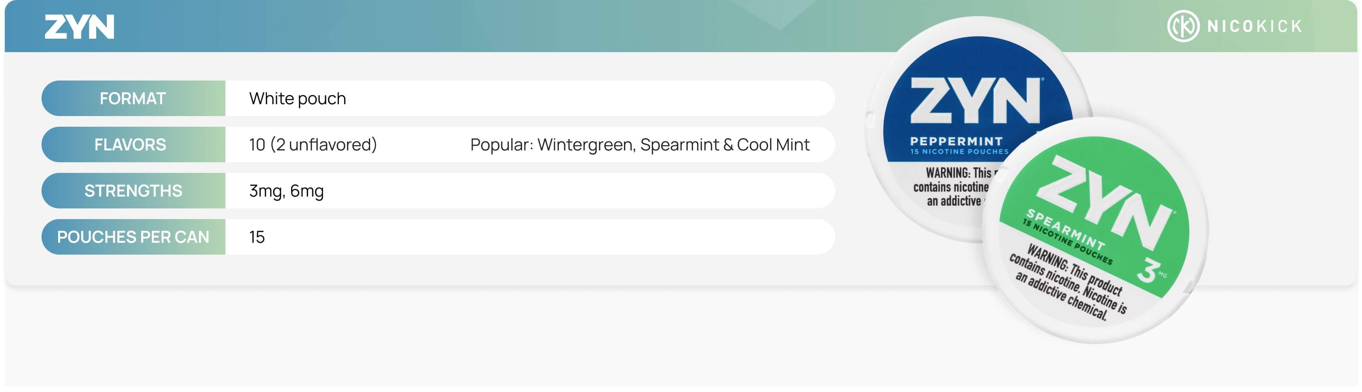This screenshot has width=1362, height=392.
Task: Click the NICOKICK brand text
Action: pyautogui.click(x=1254, y=26)
